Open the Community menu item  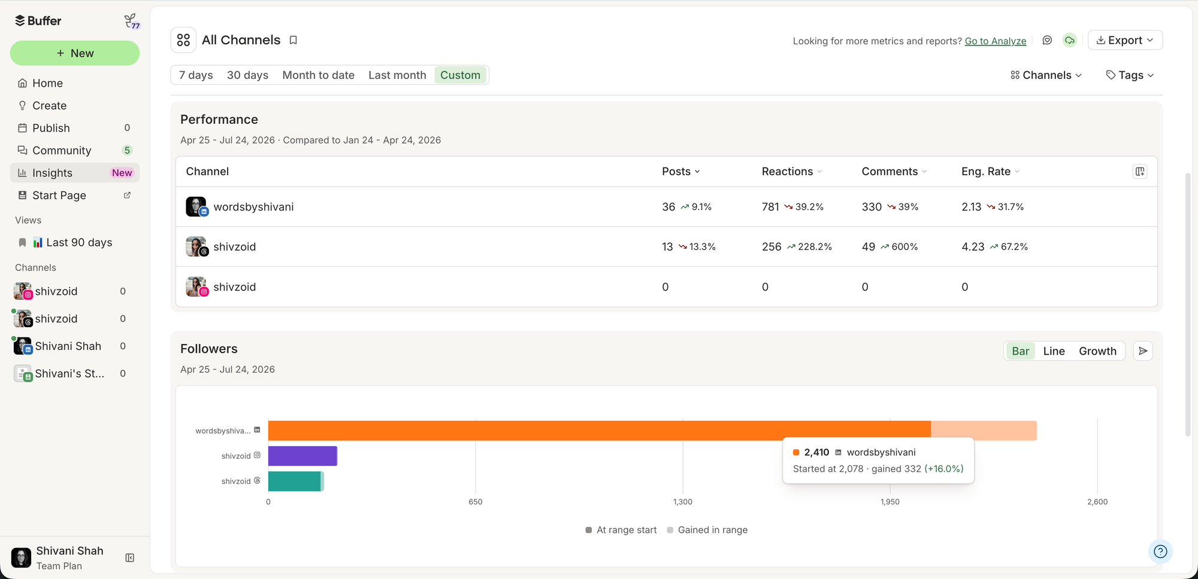pos(75,150)
